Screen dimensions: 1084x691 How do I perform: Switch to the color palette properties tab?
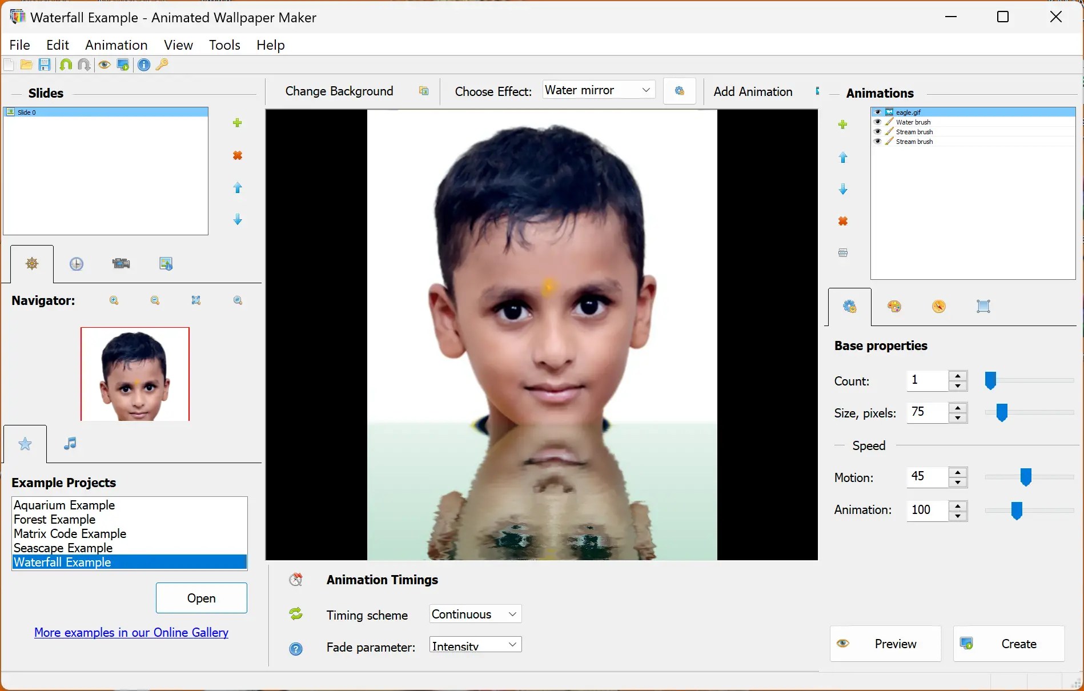[894, 307]
